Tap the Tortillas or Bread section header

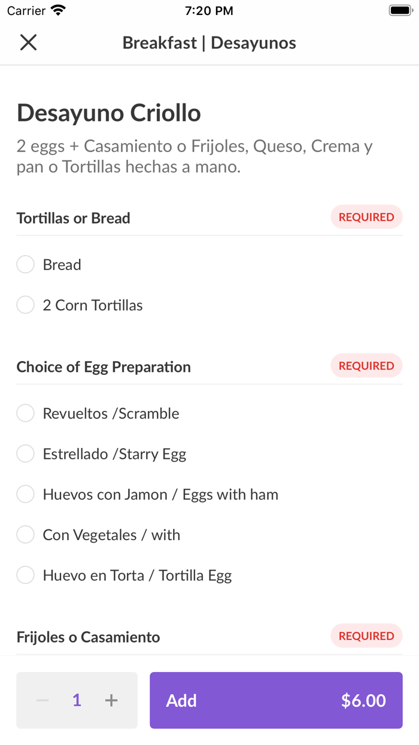(x=74, y=219)
